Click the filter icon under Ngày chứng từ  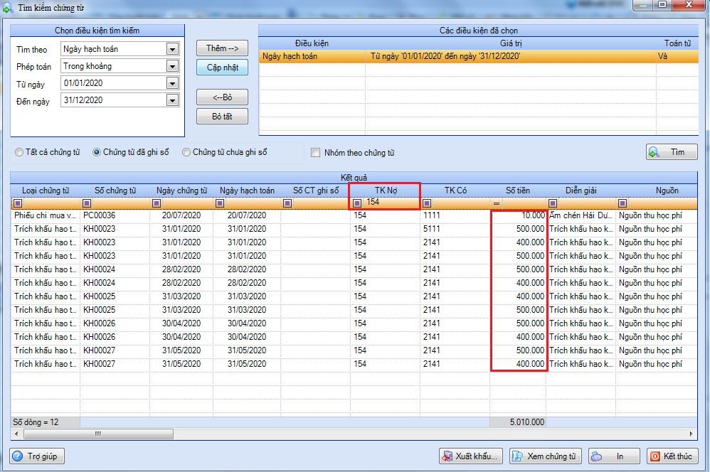point(157,203)
